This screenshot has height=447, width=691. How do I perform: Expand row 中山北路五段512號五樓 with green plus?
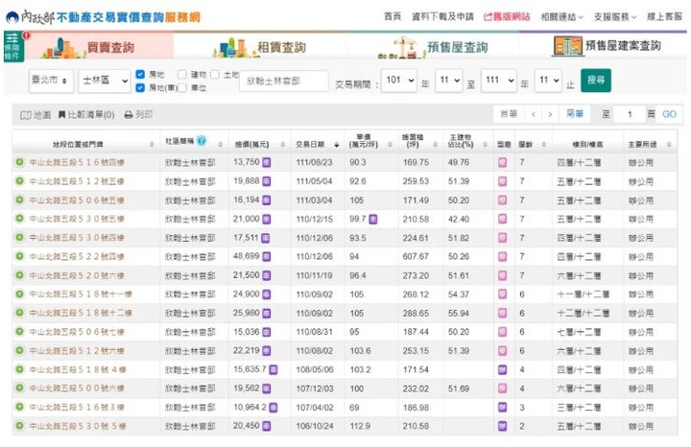coord(19,181)
